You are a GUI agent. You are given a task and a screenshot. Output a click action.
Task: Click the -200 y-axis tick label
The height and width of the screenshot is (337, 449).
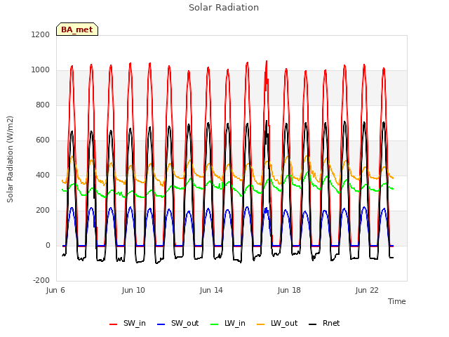[41, 280]
